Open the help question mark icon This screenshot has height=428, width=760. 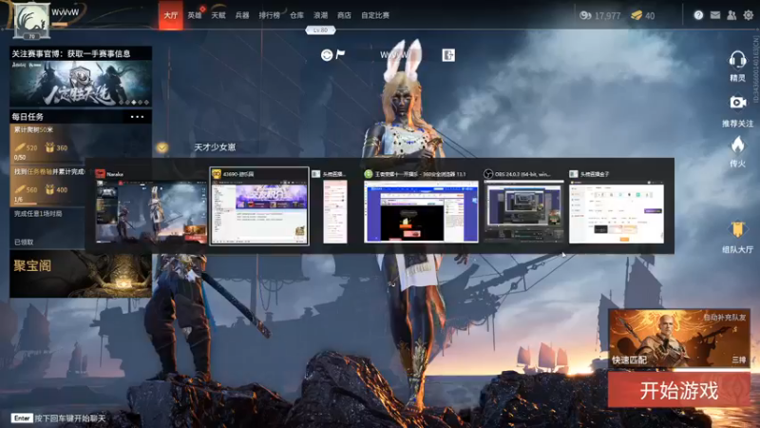tap(698, 15)
